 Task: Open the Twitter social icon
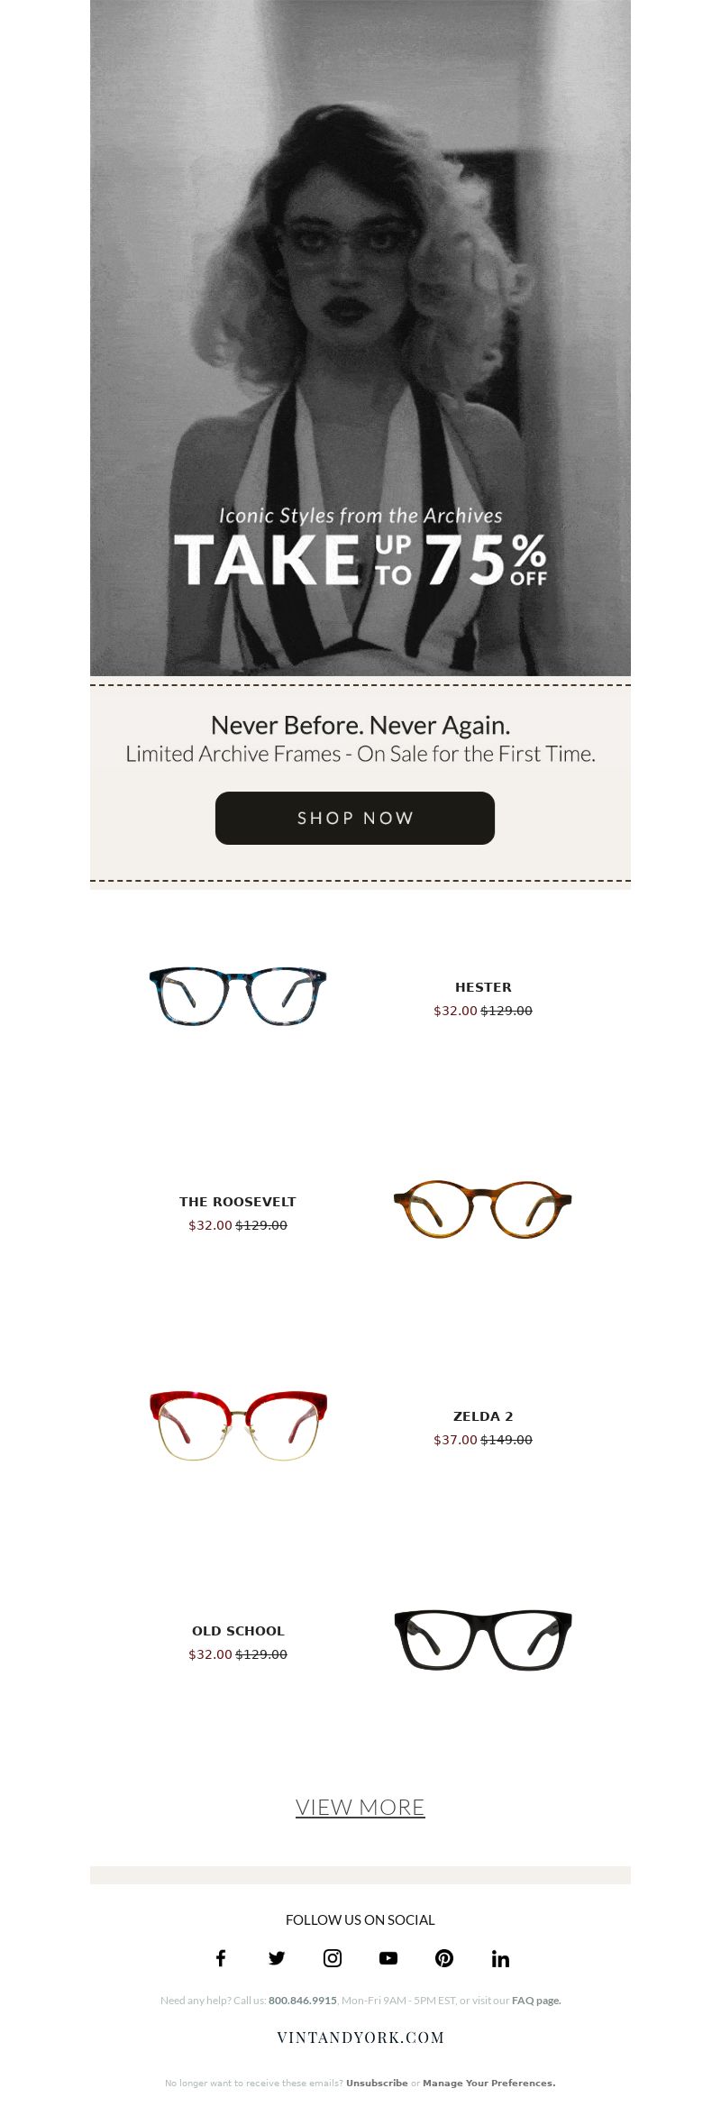[277, 1957]
